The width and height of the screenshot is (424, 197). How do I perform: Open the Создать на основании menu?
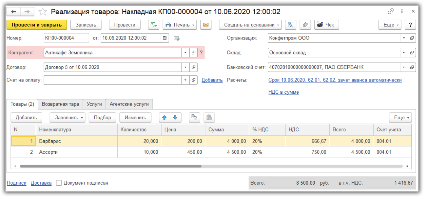click(x=250, y=25)
